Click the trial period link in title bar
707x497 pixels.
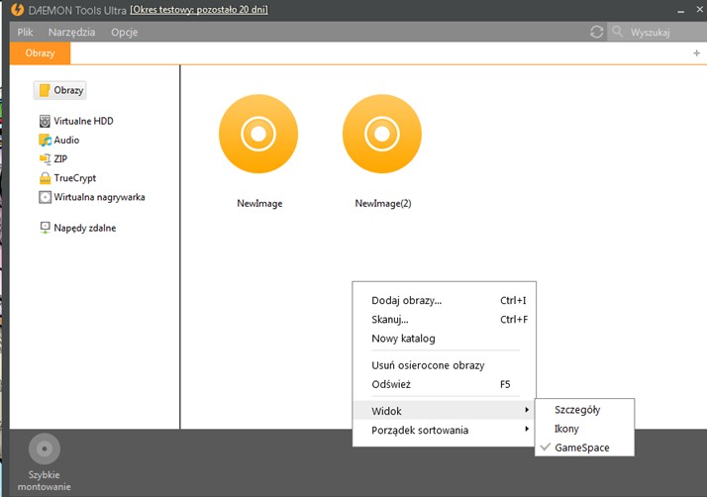coord(199,10)
